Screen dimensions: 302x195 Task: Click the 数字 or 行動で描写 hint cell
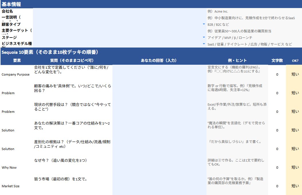tap(237, 93)
